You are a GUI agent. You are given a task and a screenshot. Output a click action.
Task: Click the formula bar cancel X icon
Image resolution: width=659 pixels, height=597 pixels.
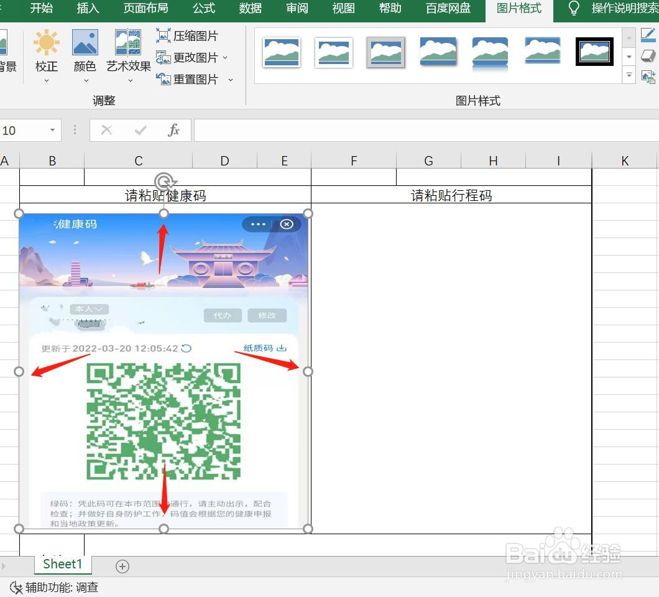(x=107, y=130)
